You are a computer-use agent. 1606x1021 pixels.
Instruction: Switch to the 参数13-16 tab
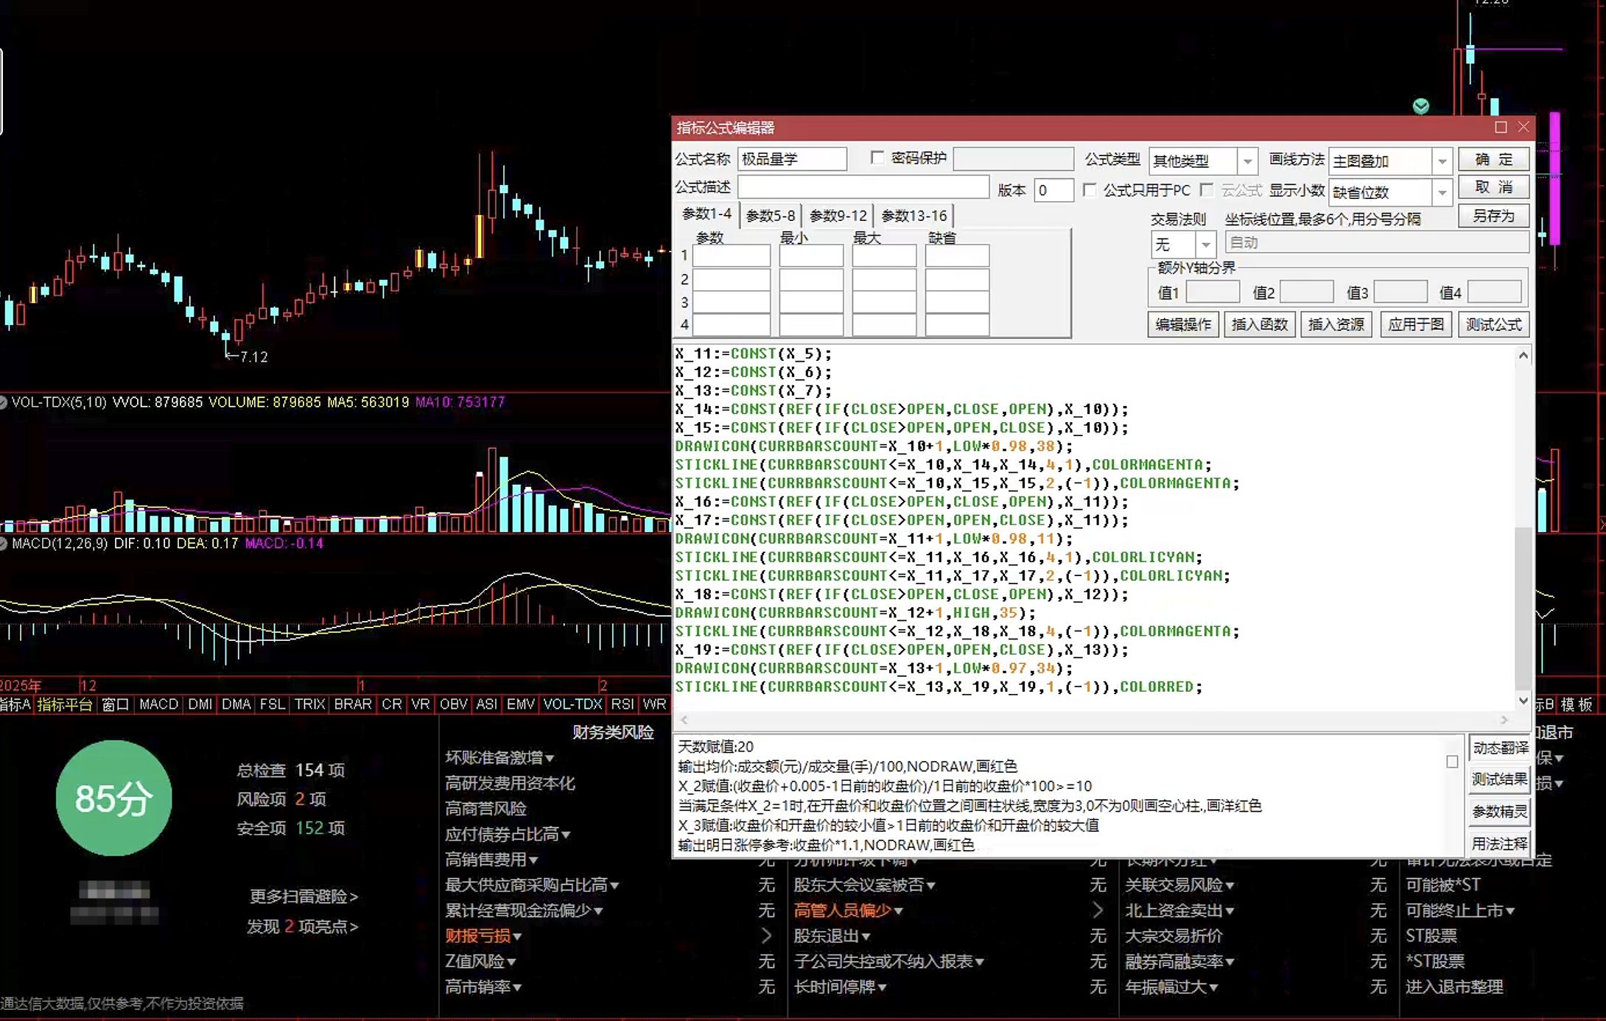(x=914, y=216)
